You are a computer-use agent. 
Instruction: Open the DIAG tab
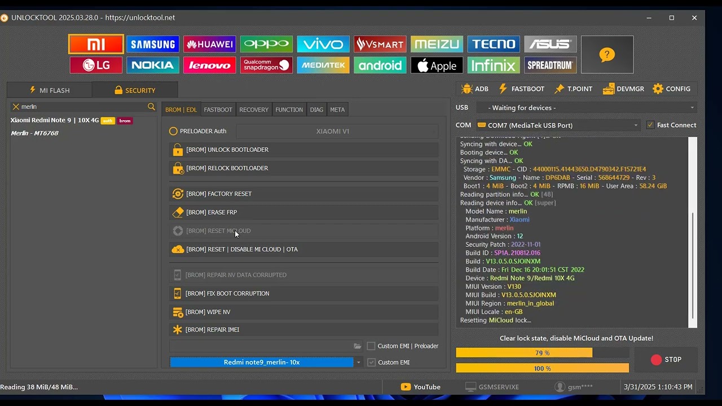[x=316, y=110]
